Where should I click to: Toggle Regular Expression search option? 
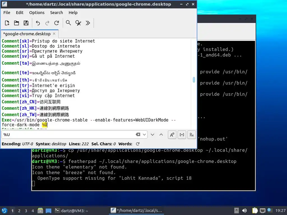tap(192, 135)
